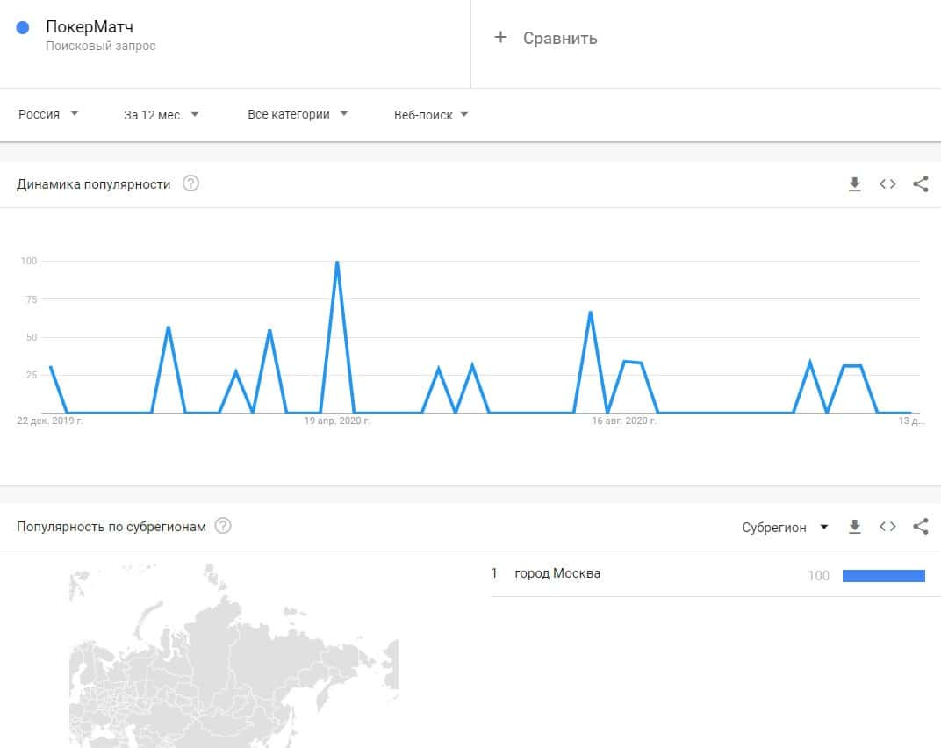The width and height of the screenshot is (941, 748).
Task: Open the Веб-поиск search type dropdown
Action: click(x=431, y=115)
